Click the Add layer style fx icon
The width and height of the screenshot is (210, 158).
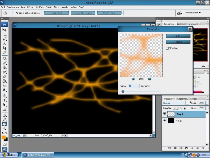(x=175, y=148)
